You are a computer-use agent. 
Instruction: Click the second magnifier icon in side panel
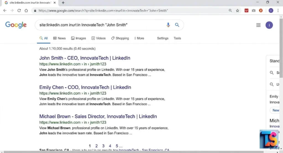[x=272, y=84]
